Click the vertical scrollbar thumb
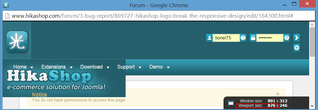The image size is (318, 110). click(x=312, y=42)
